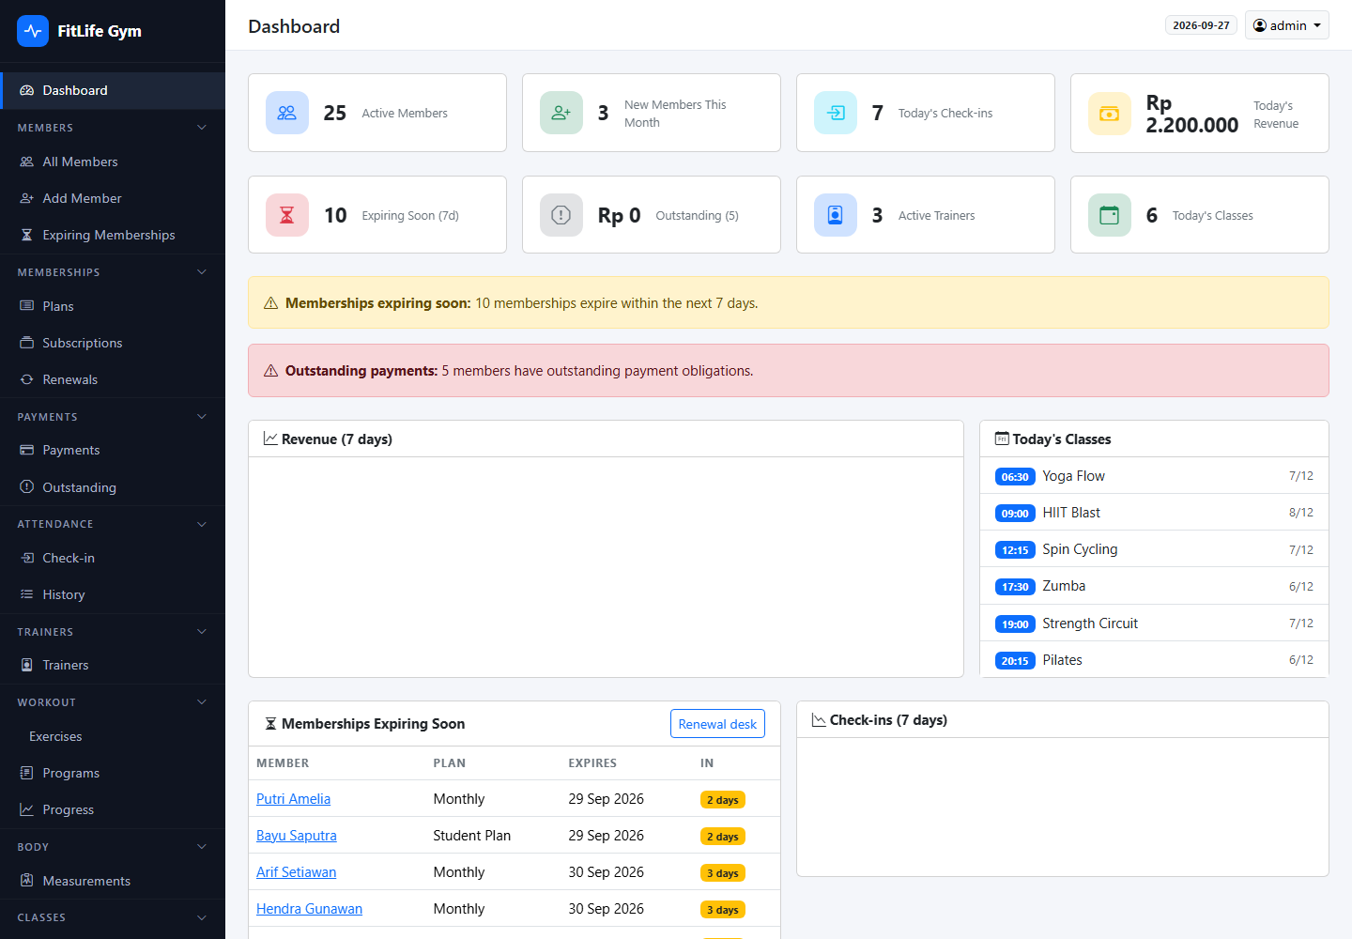Open Expiring Memberships in sidebar
Viewport: 1352px width, 939px height.
tap(113, 235)
